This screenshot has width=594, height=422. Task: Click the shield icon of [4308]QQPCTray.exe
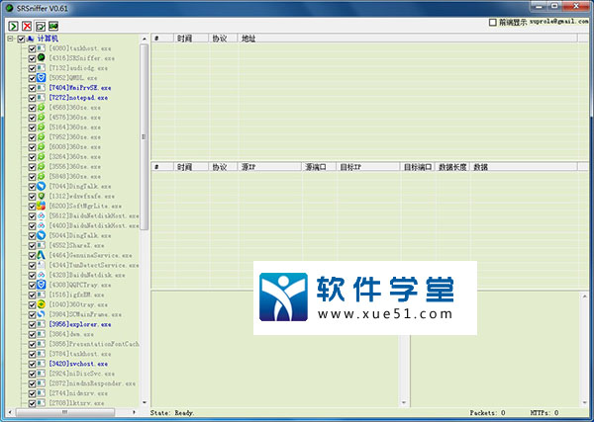[x=42, y=285]
